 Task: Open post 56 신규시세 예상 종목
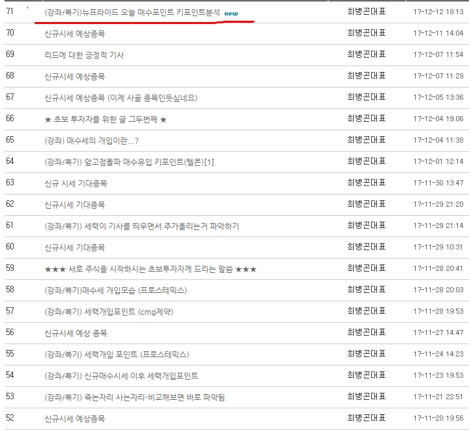point(76,333)
